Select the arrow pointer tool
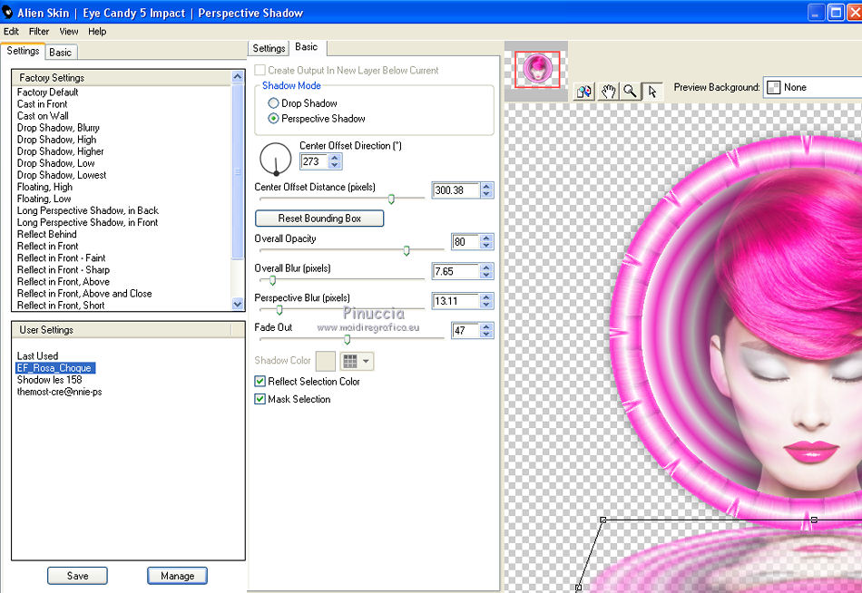 (x=652, y=92)
